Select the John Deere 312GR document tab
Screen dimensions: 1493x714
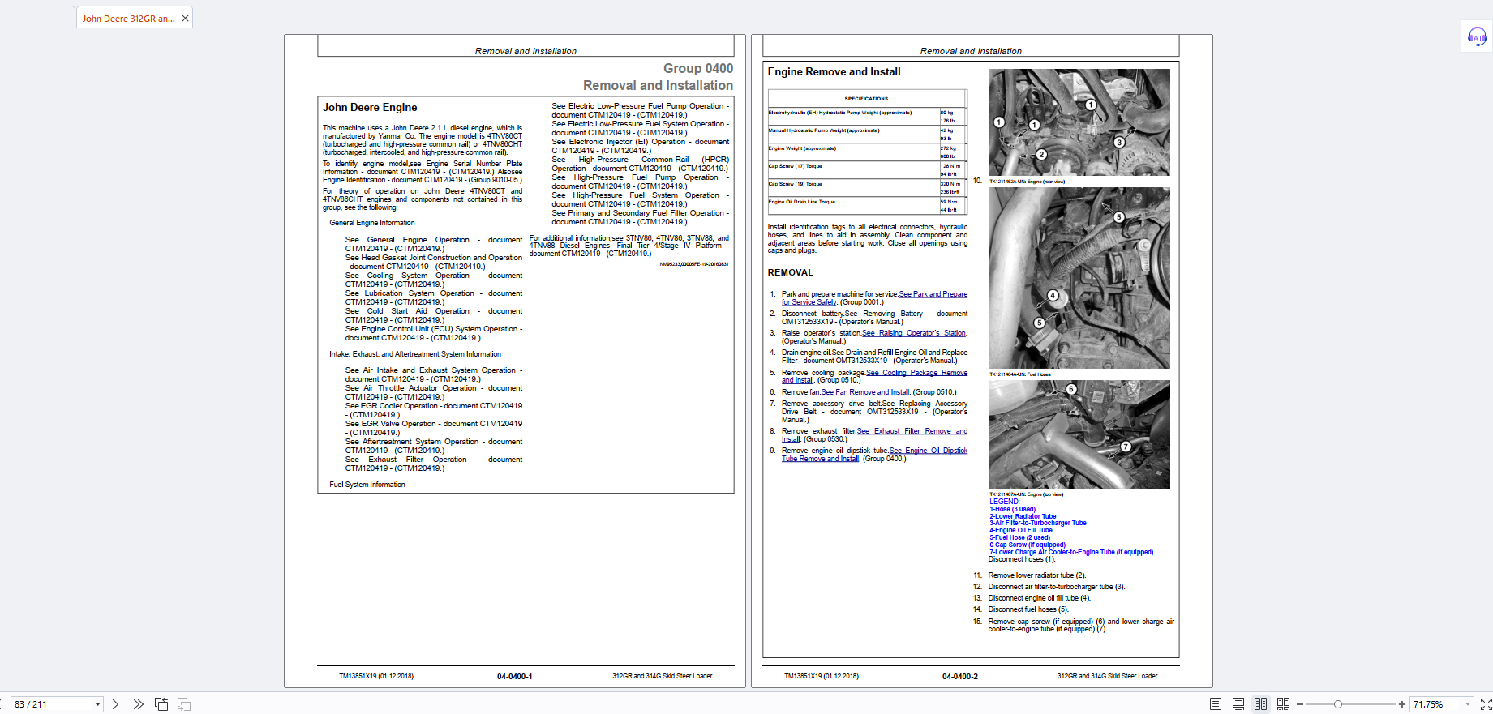[x=128, y=19]
